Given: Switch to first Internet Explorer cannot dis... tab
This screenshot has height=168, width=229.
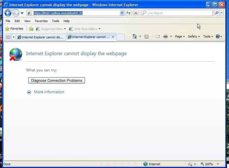Looking at the screenshot, I should (x=41, y=37).
